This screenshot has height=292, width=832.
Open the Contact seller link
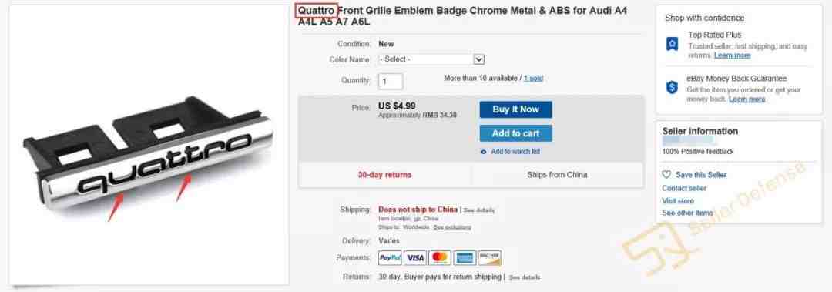coord(684,188)
